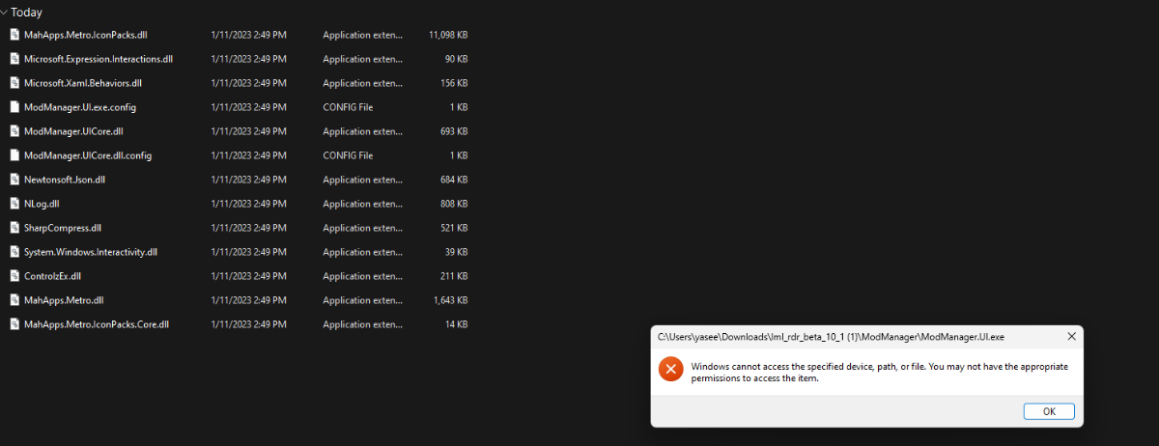Click the SharpCompress.dll file icon
Viewport: 1159px width, 446px height.
point(14,228)
